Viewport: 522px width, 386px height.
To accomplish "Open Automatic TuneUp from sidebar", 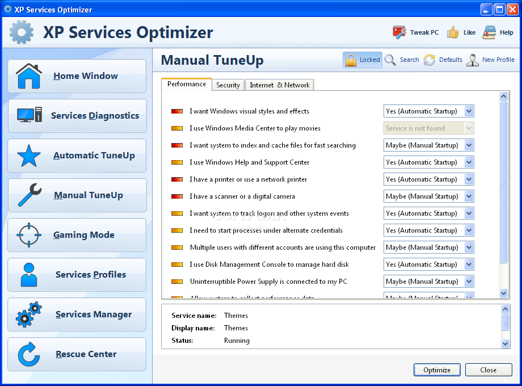I will click(77, 156).
